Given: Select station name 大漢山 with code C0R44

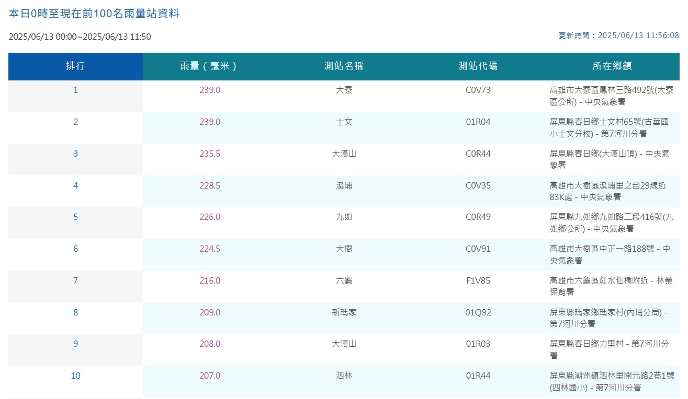Looking at the screenshot, I should click(x=344, y=154).
